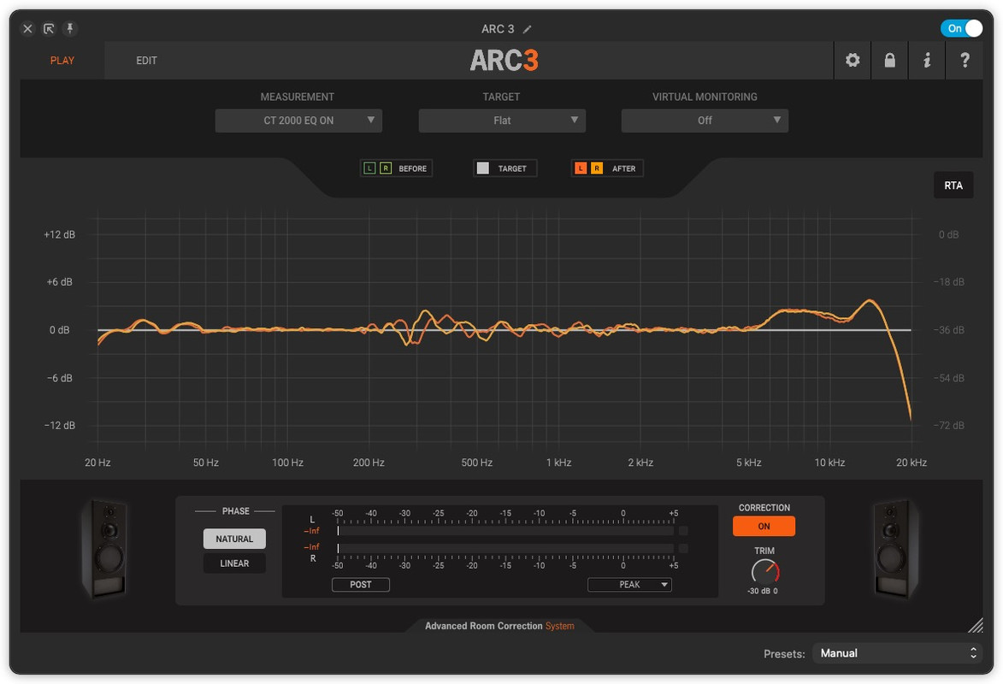Select Natural phase mode
Viewport: 1003px width, 684px height.
[234, 539]
